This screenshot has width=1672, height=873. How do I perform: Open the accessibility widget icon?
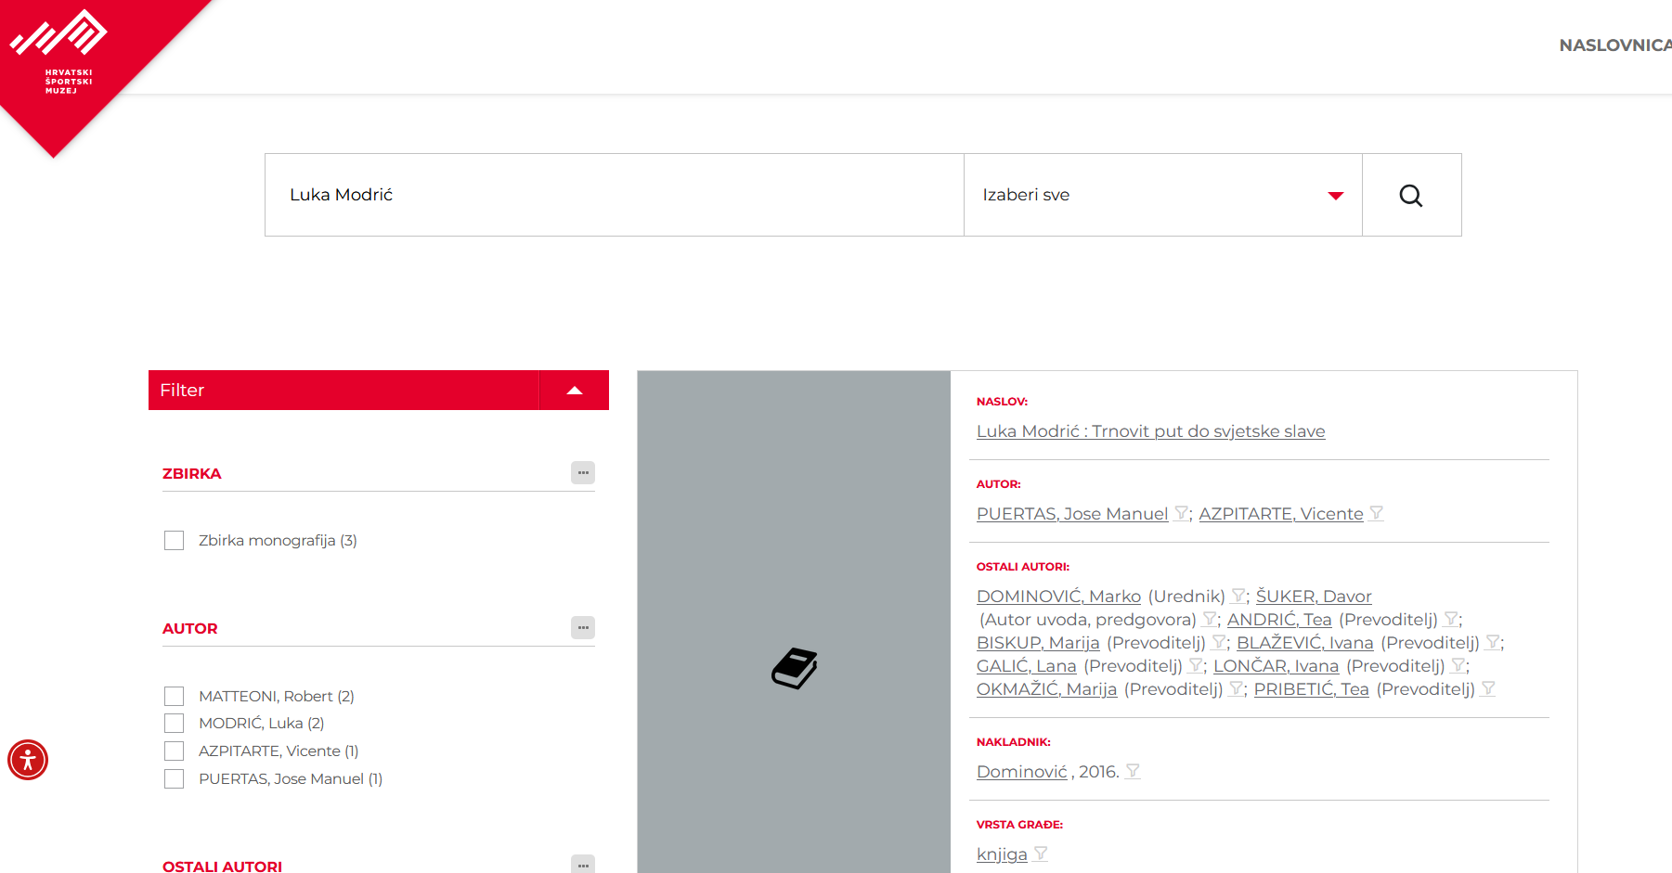pos(28,760)
